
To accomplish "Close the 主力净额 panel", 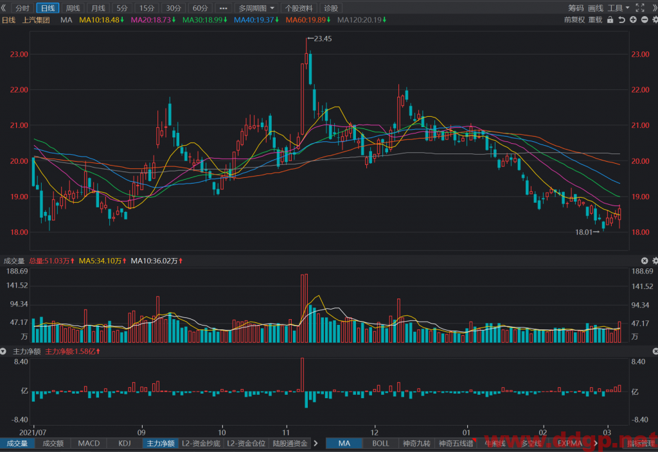I will coord(655,351).
